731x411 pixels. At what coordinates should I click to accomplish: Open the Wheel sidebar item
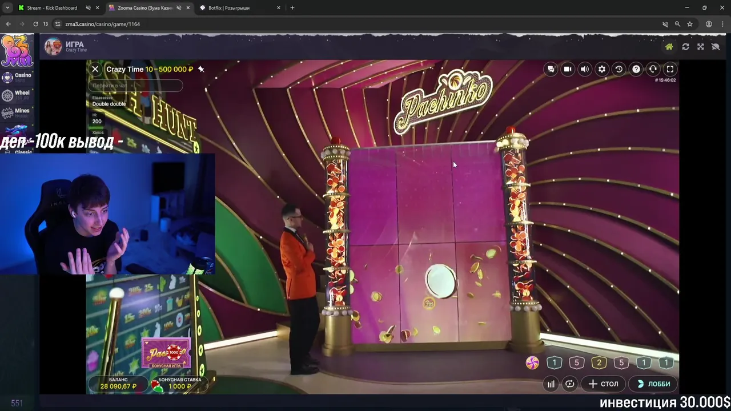tap(16, 95)
